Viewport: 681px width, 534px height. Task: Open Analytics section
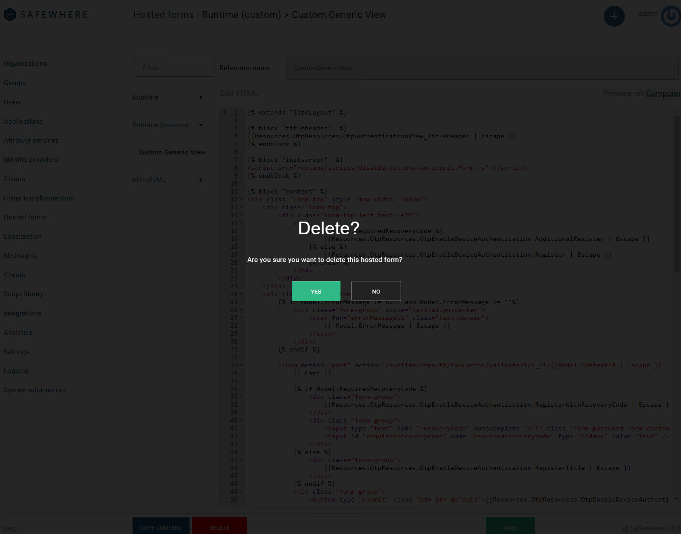coord(18,333)
